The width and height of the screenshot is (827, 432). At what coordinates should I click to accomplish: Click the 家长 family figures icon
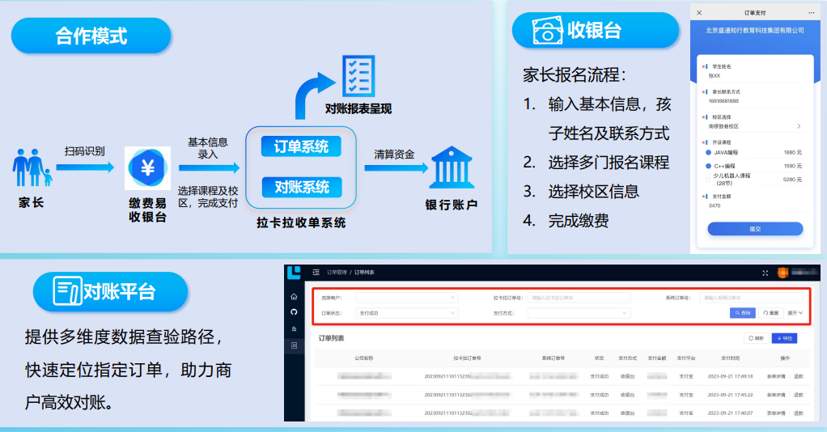pos(32,167)
